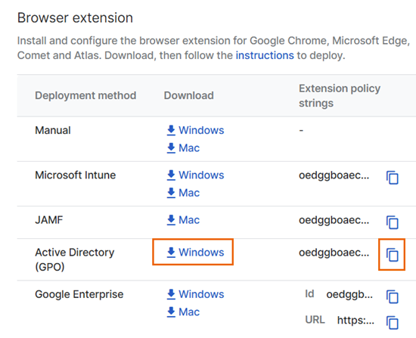416x338 pixels.
Task: Copy Active Directory (GPO) policy string
Action: pyautogui.click(x=393, y=255)
